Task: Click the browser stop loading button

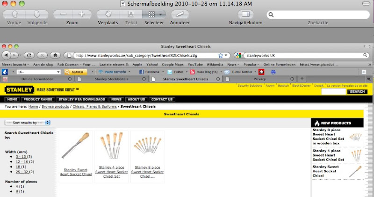Action: click(42, 55)
